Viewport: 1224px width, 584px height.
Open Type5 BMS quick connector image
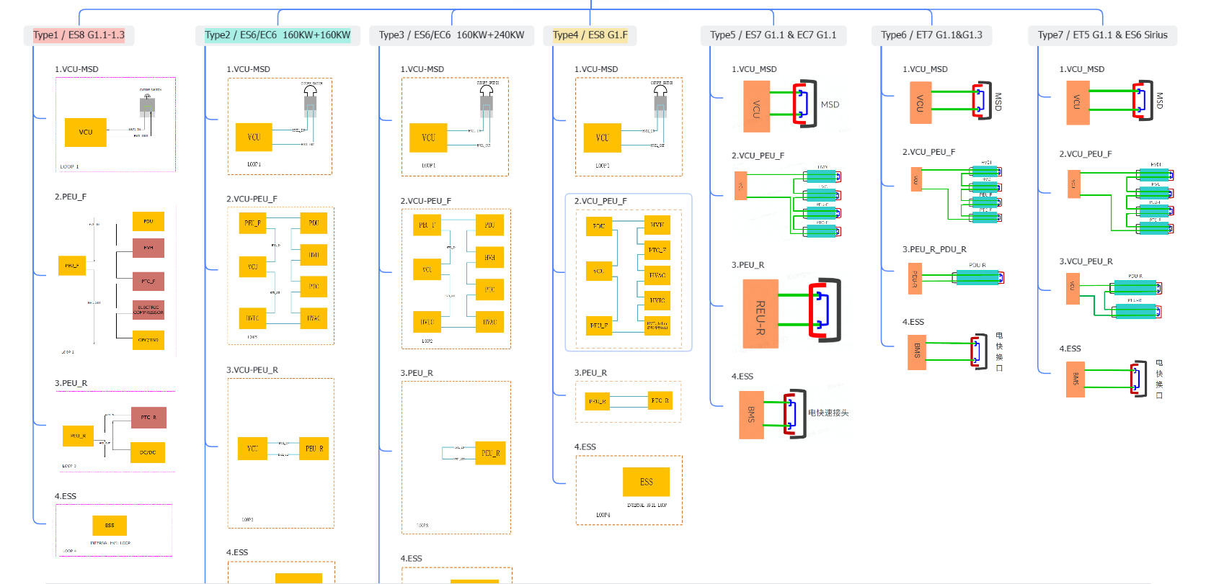(x=794, y=414)
